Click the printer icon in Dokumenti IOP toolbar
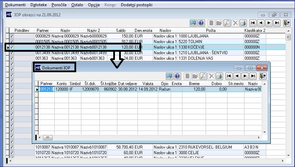This screenshot has height=167, width=295. click(x=219, y=76)
